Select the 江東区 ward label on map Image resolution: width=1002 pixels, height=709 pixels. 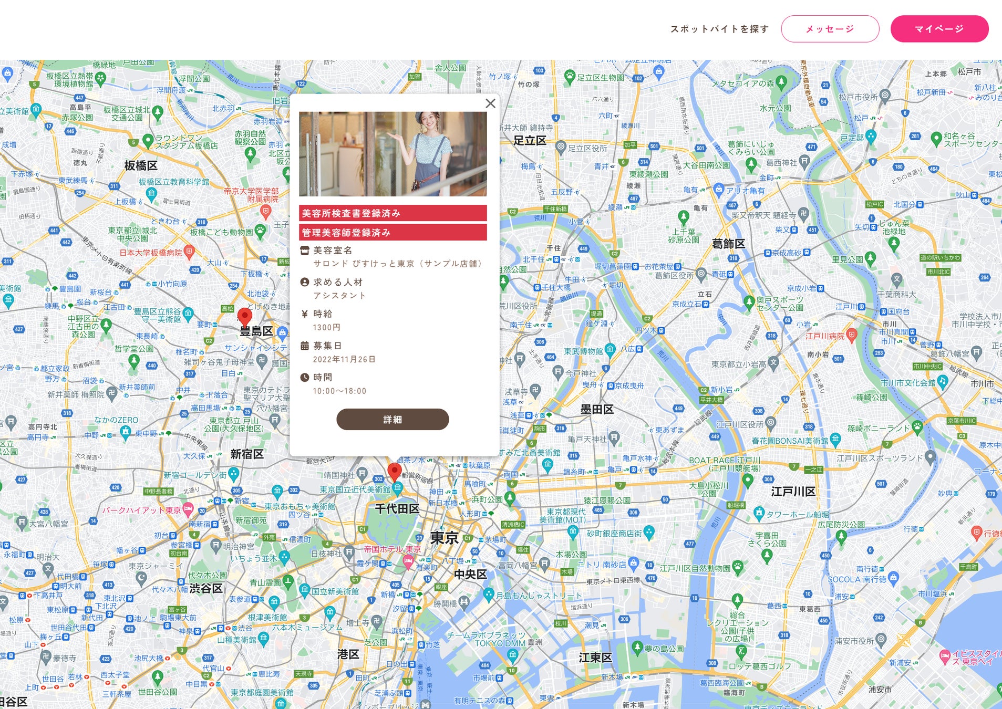pos(595,658)
